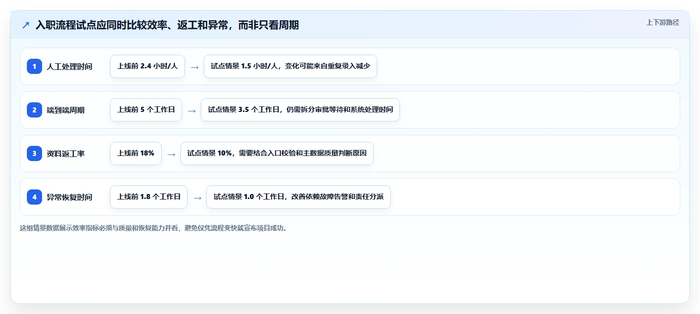This screenshot has width=700, height=314.
Task: Click the 人工处理时间 label
Action: (69, 66)
